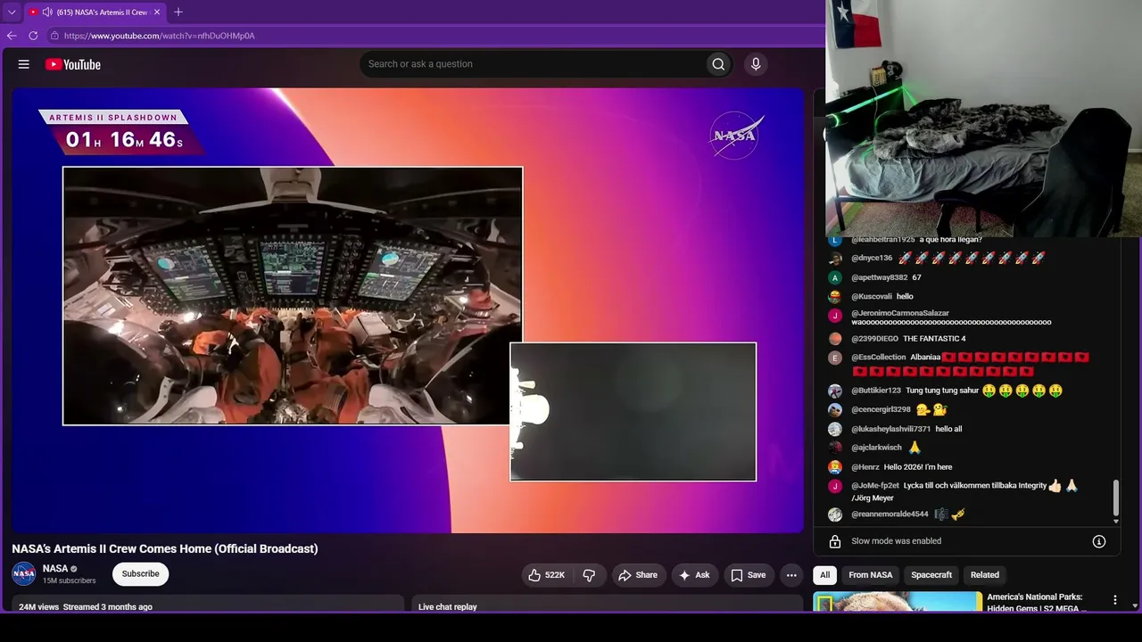1142x642 pixels.
Task: Click the slow mode info icon
Action: coord(1099,541)
